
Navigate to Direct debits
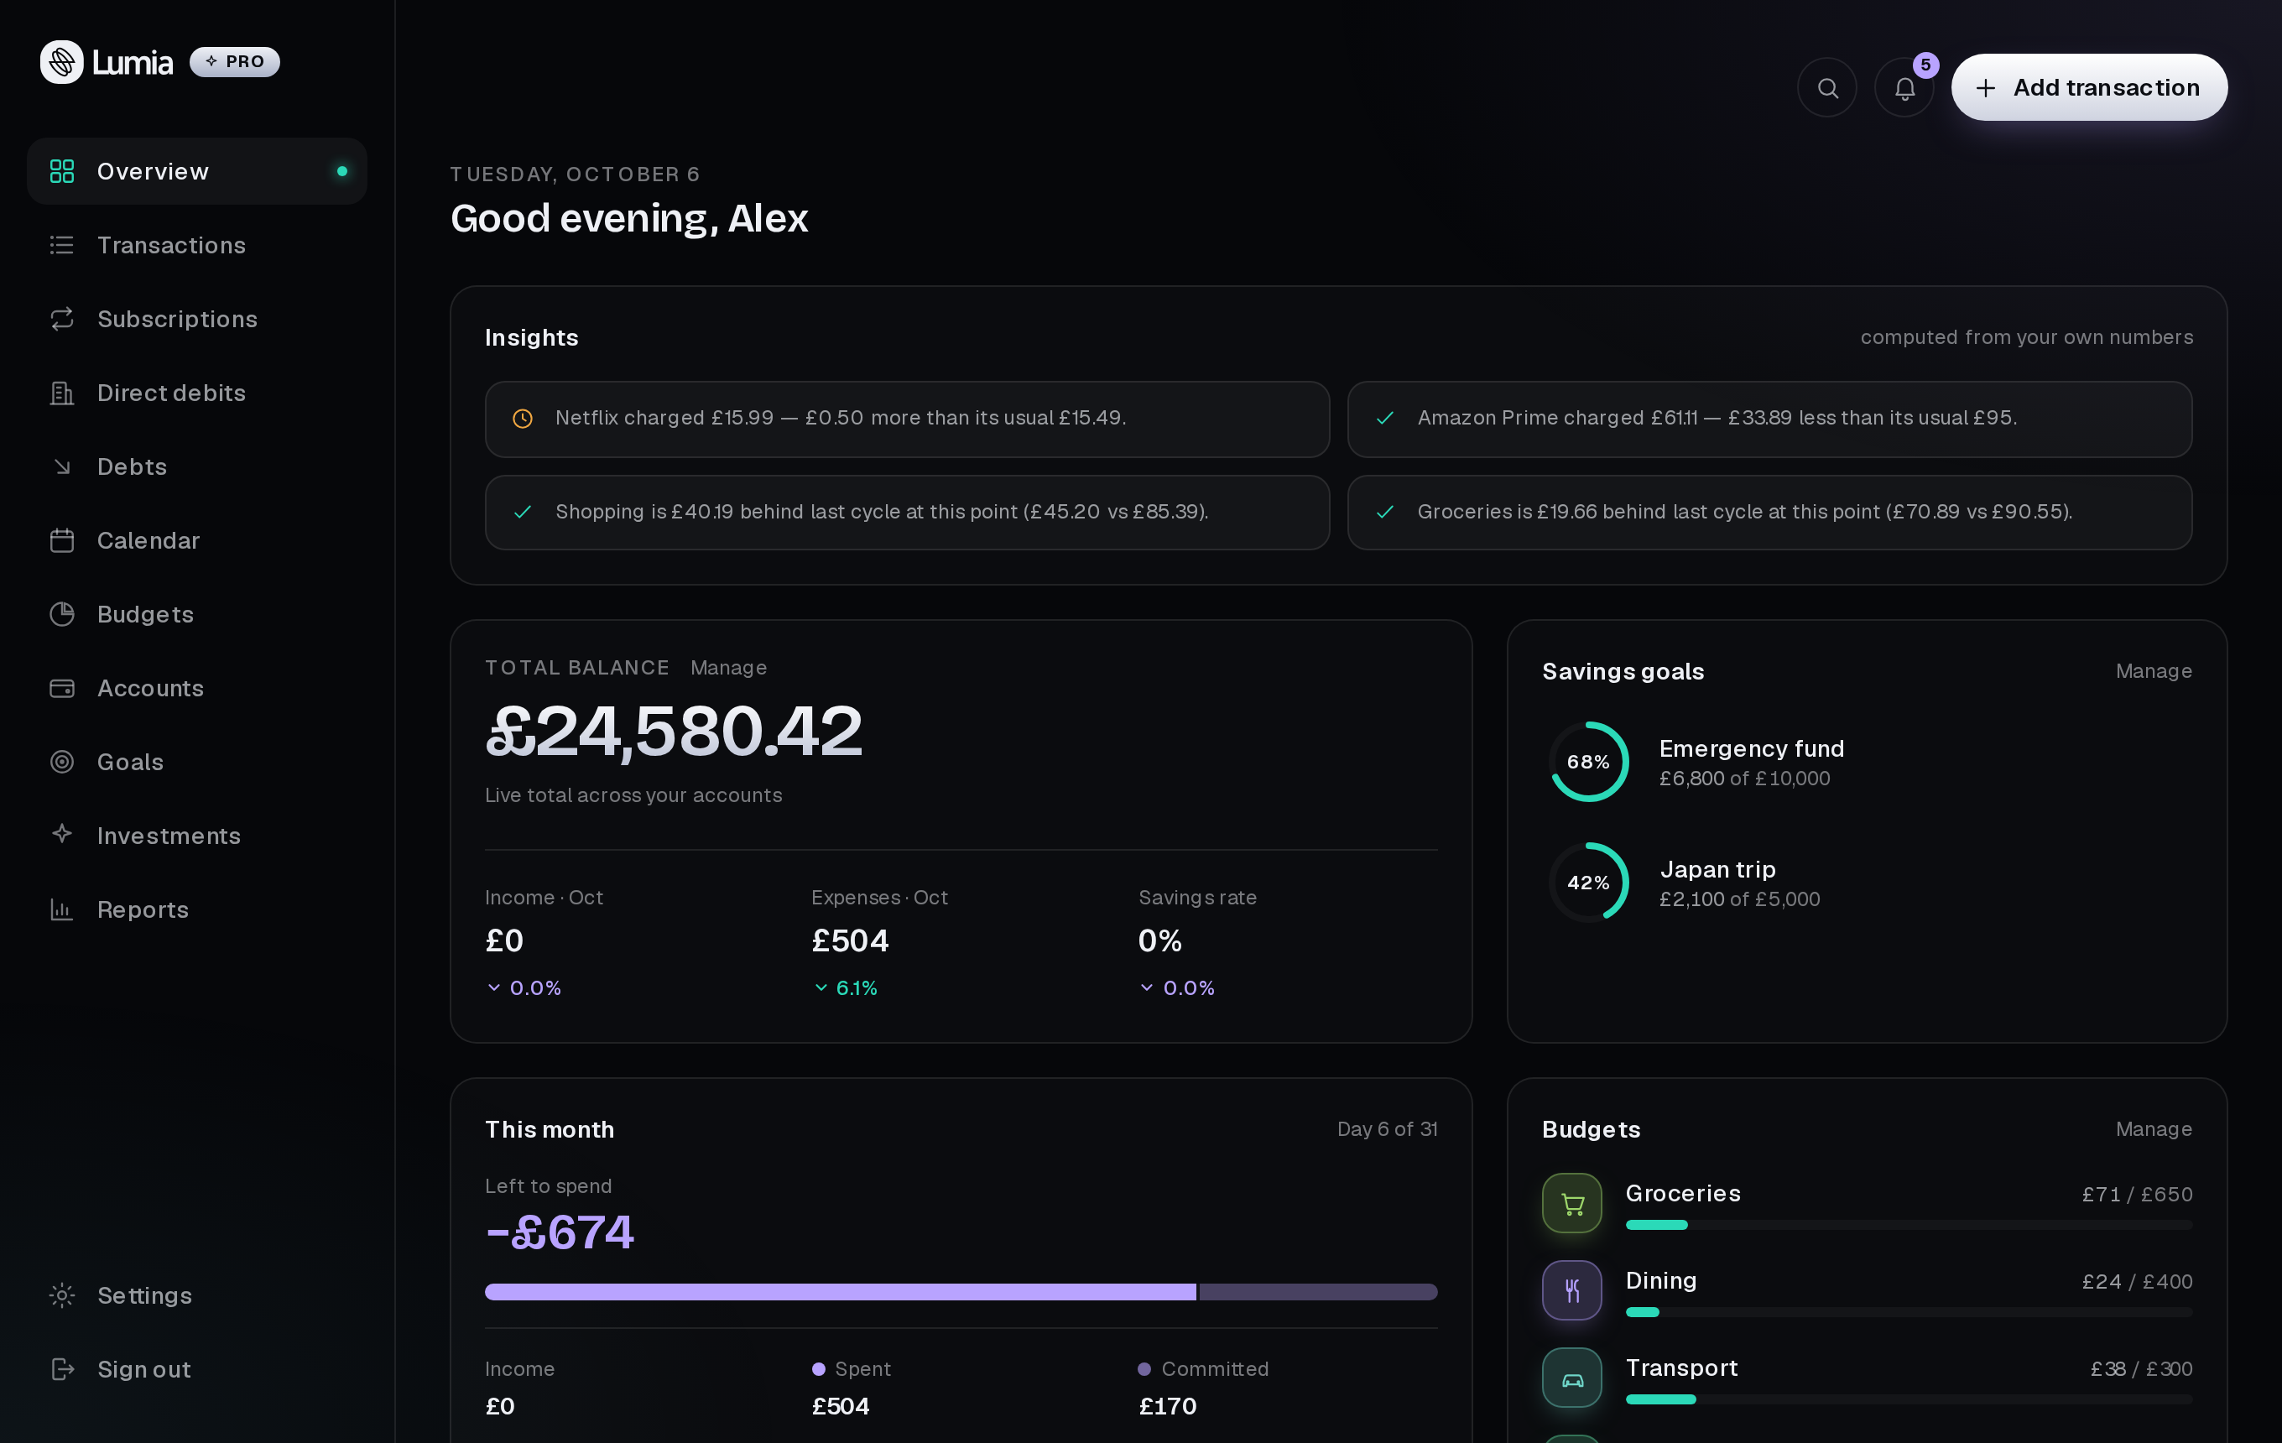coord(197,393)
